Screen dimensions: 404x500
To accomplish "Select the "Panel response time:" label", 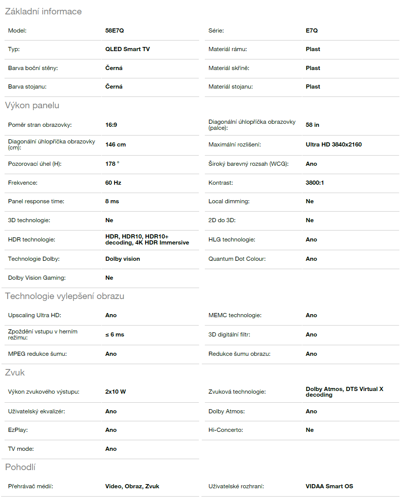I will (x=36, y=201).
